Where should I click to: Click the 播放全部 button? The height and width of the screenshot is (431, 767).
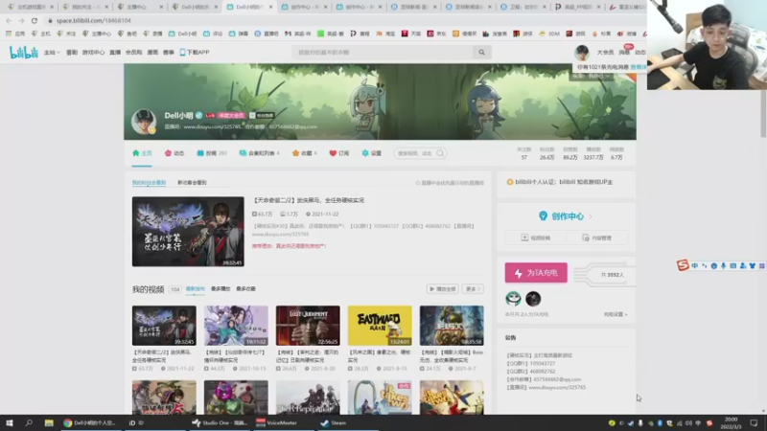pyautogui.click(x=443, y=289)
